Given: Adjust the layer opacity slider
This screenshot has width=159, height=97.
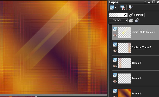Looking at the screenshot, I should click(x=118, y=15).
